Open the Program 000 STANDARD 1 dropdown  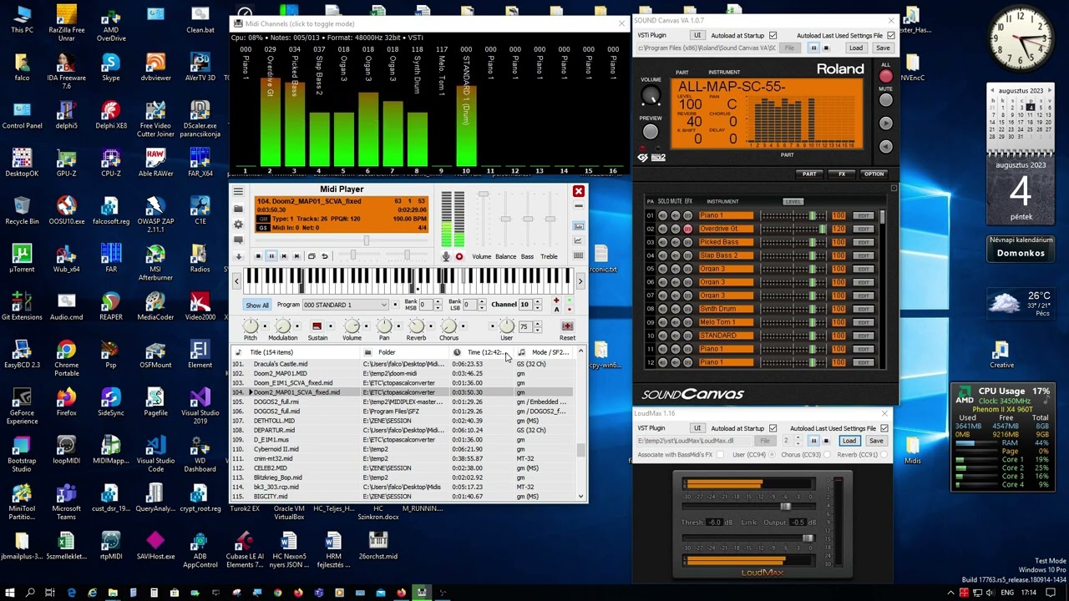(345, 306)
